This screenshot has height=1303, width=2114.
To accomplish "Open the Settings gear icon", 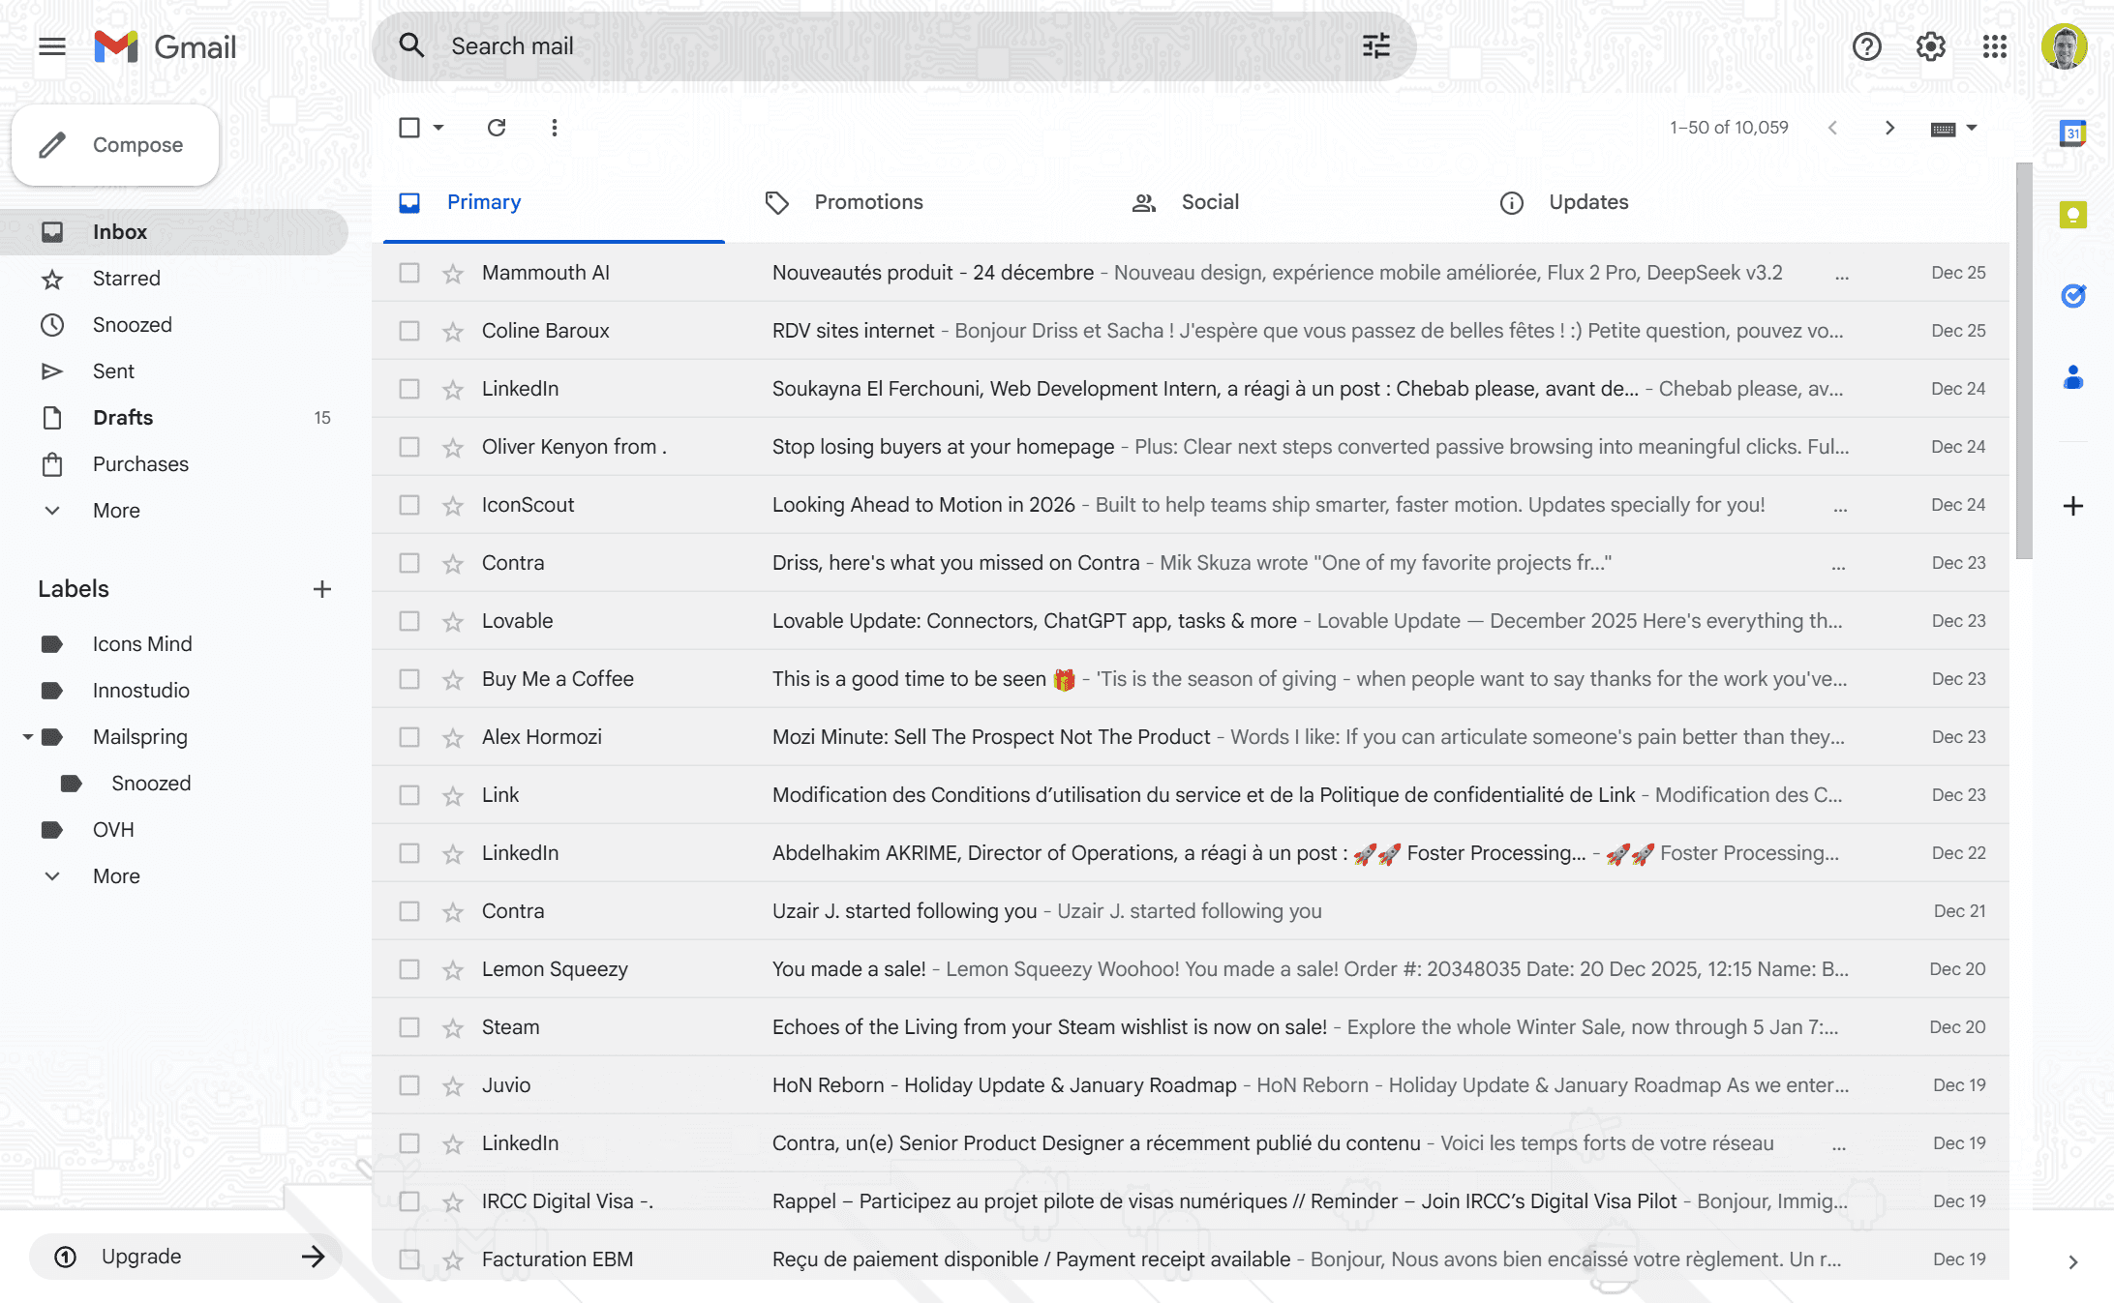I will 1930,46.
